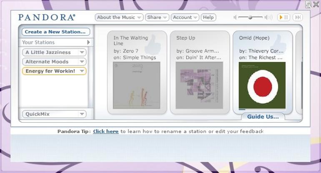The height and width of the screenshot is (173, 321).
Task: Close the Pandora player window
Action: click(316, 5)
